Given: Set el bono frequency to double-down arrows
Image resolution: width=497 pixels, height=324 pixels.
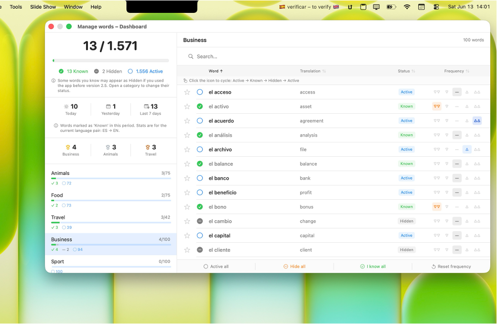Looking at the screenshot, I should click(437, 207).
